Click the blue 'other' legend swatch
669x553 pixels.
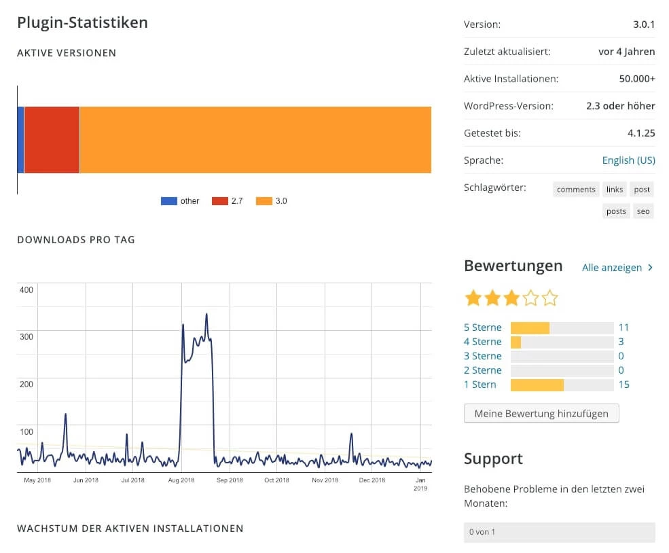tap(168, 201)
